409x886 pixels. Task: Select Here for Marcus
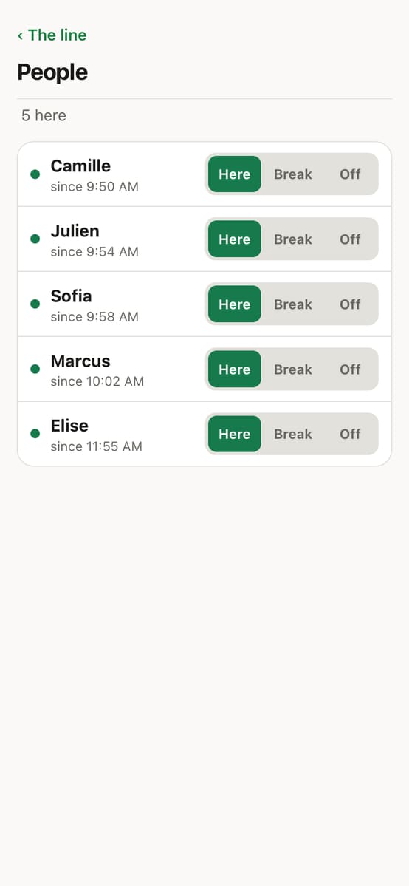tap(235, 369)
